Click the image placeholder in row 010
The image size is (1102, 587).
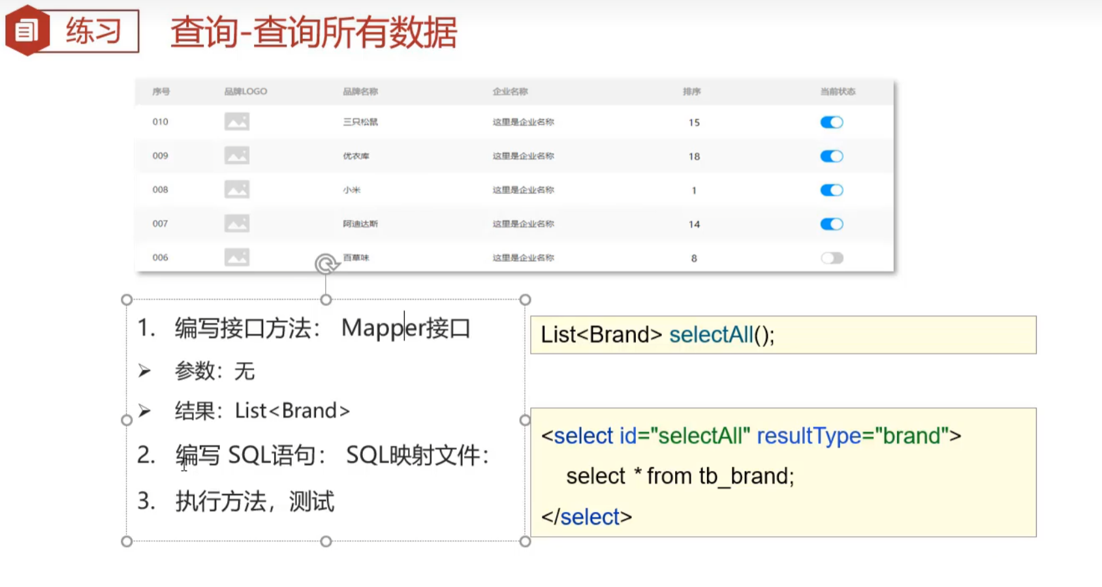click(x=237, y=121)
